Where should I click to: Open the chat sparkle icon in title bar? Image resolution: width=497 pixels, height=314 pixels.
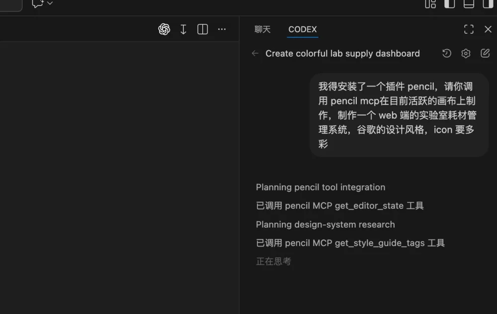tap(38, 3)
